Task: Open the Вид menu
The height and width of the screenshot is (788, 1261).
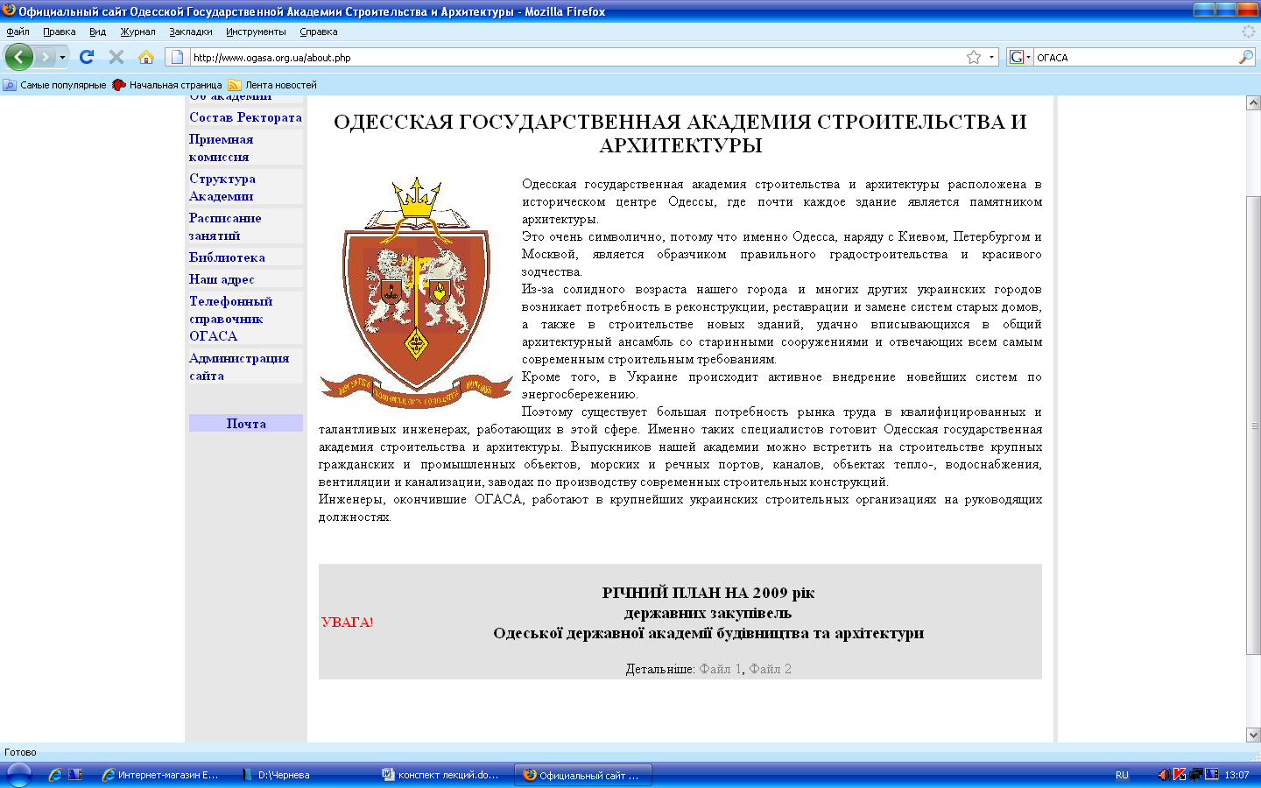Action: [x=97, y=32]
